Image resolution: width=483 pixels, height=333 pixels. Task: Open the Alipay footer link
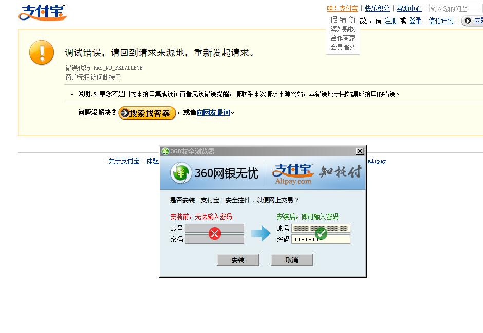click(377, 161)
